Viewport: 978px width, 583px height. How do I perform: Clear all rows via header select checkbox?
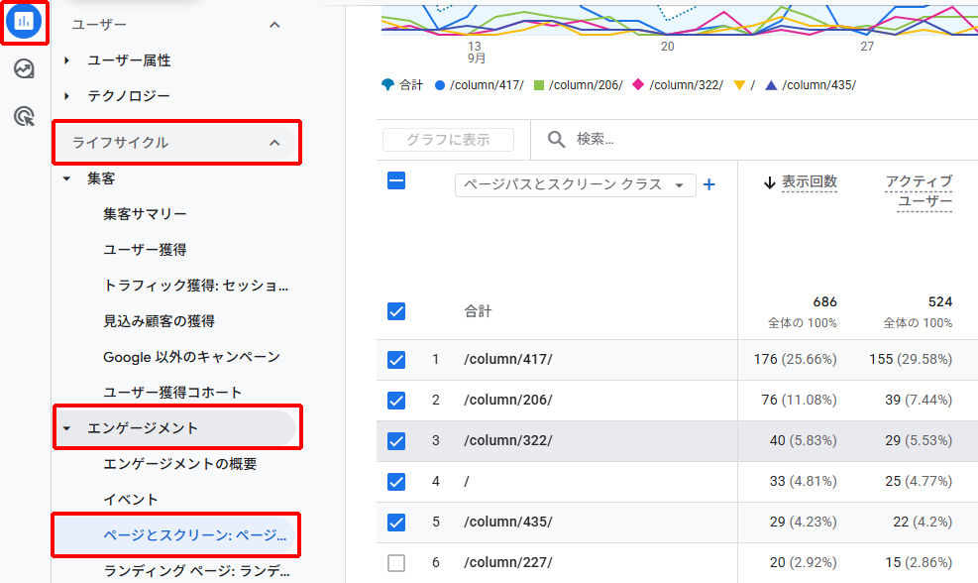coord(396,181)
